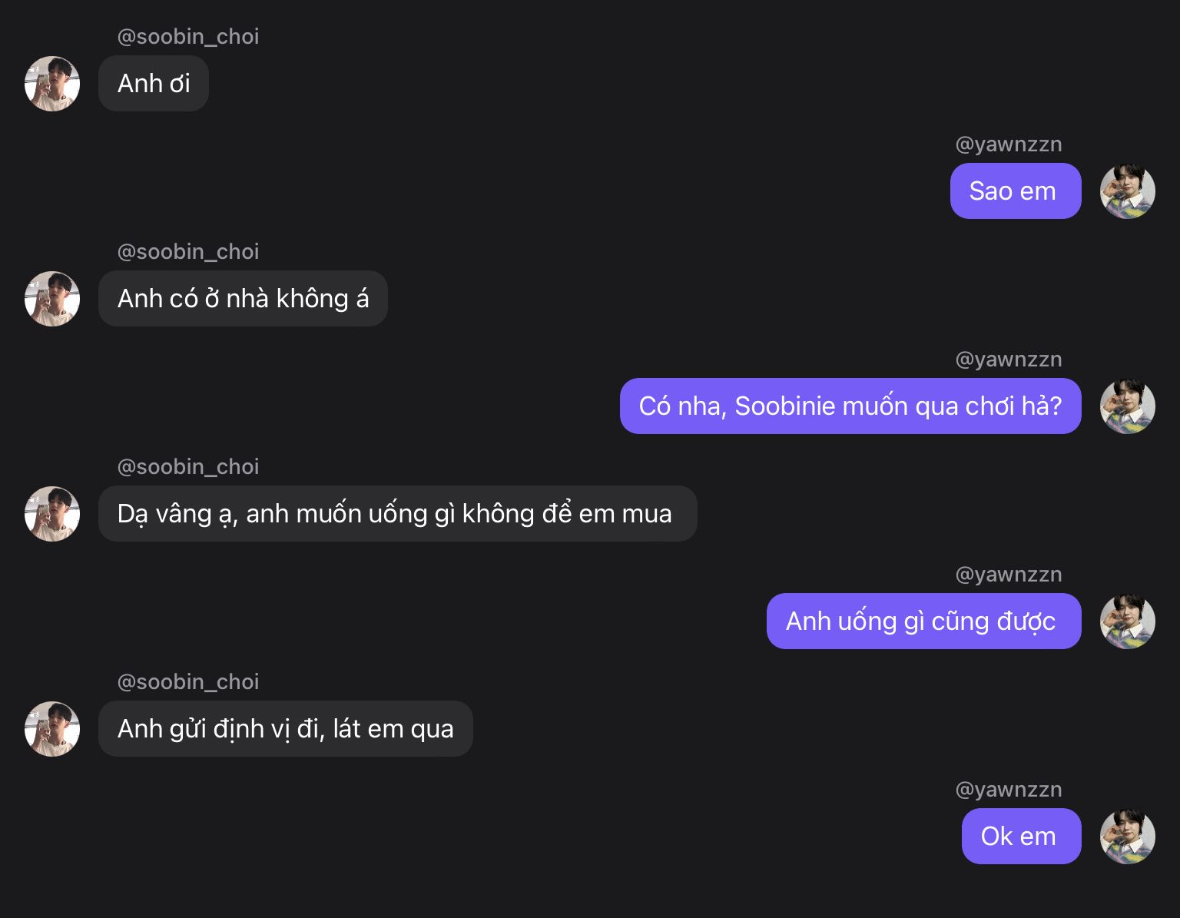This screenshot has width=1180, height=918.
Task: Click yawnzzn's avatar next to "Sao em"
Action: [1127, 191]
